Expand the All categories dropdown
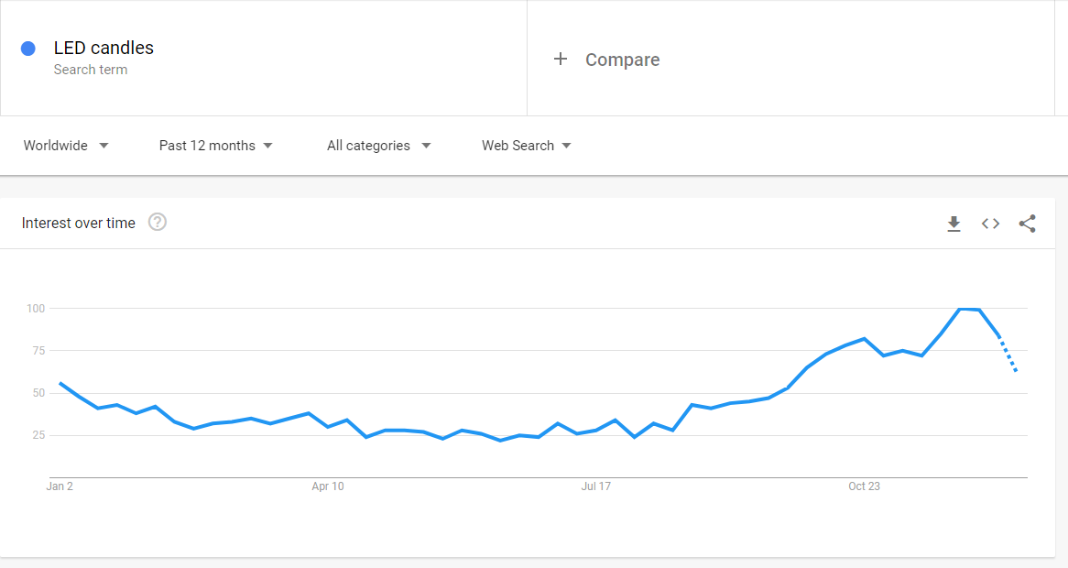Viewport: 1068px width, 568px height. 378,146
